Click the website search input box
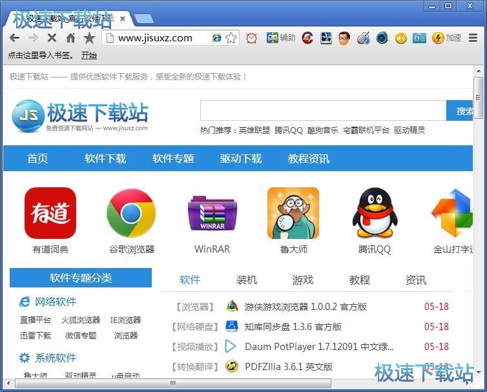This screenshot has height=392, width=487. point(324,110)
